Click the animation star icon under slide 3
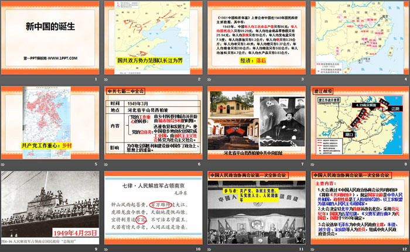 click(x=209, y=80)
